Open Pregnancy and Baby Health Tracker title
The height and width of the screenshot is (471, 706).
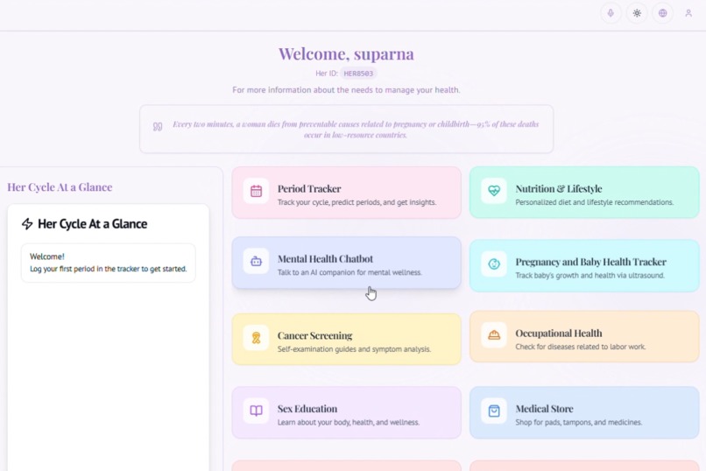[x=590, y=262]
